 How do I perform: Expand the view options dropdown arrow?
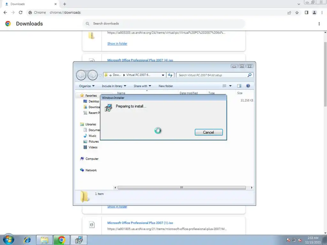(230, 86)
